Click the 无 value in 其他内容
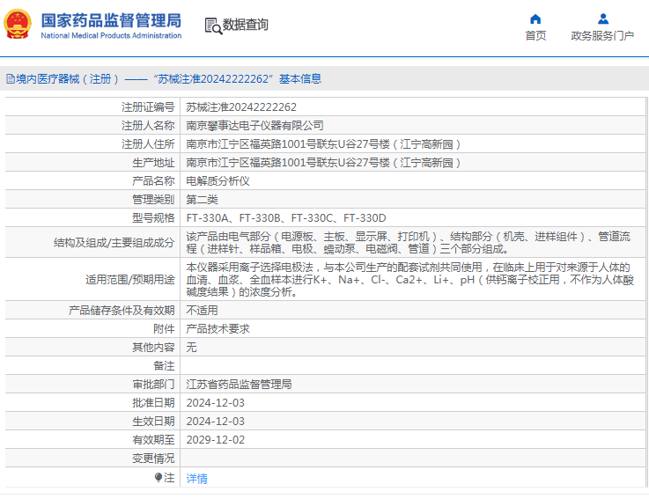Image resolution: width=649 pixels, height=499 pixels. [x=191, y=347]
